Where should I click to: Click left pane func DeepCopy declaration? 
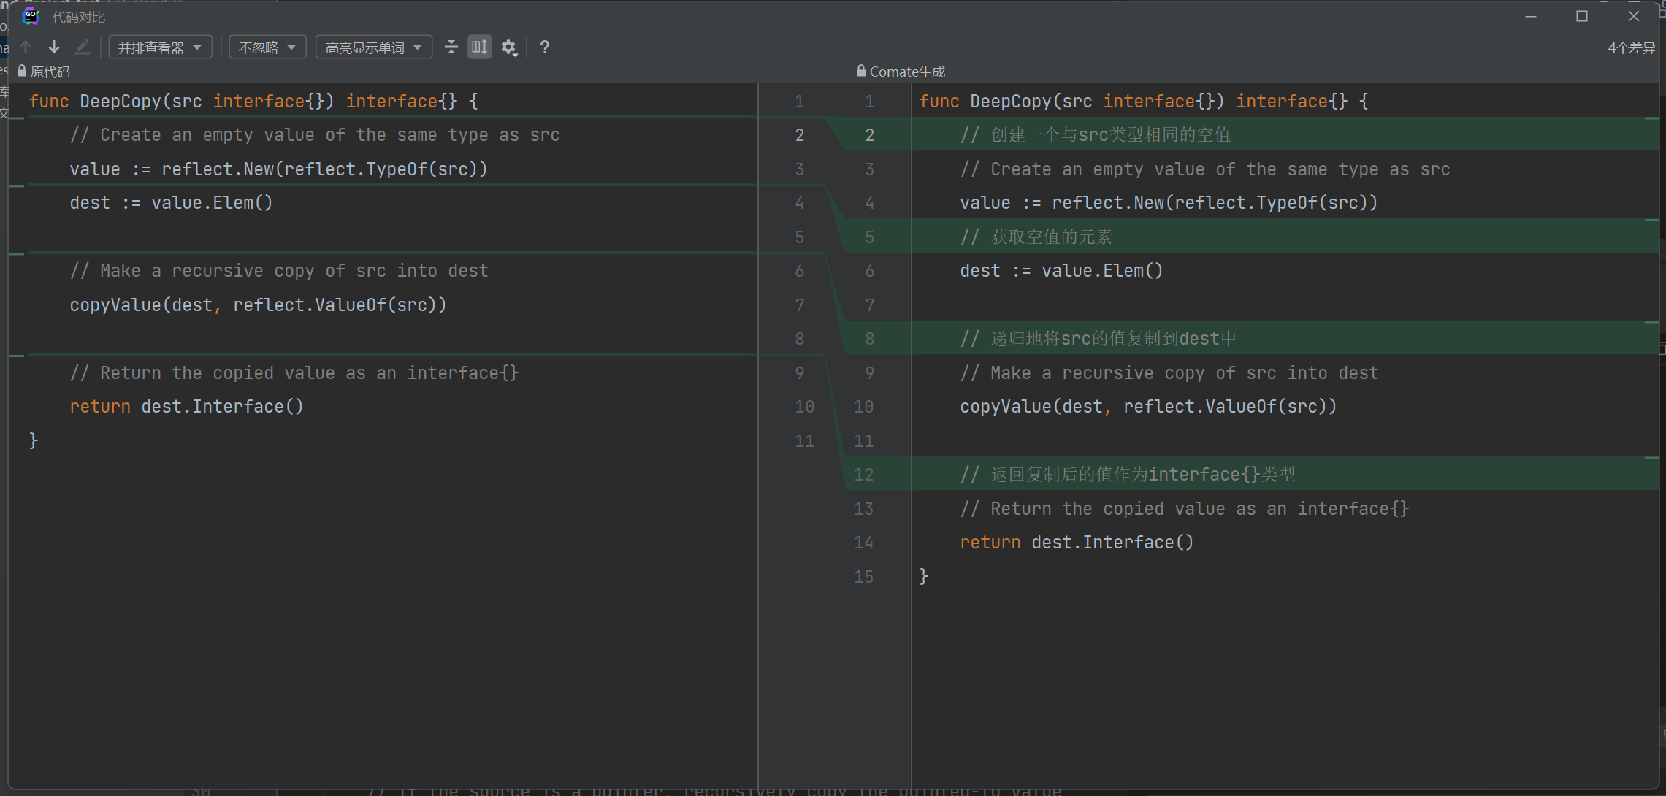[253, 101]
